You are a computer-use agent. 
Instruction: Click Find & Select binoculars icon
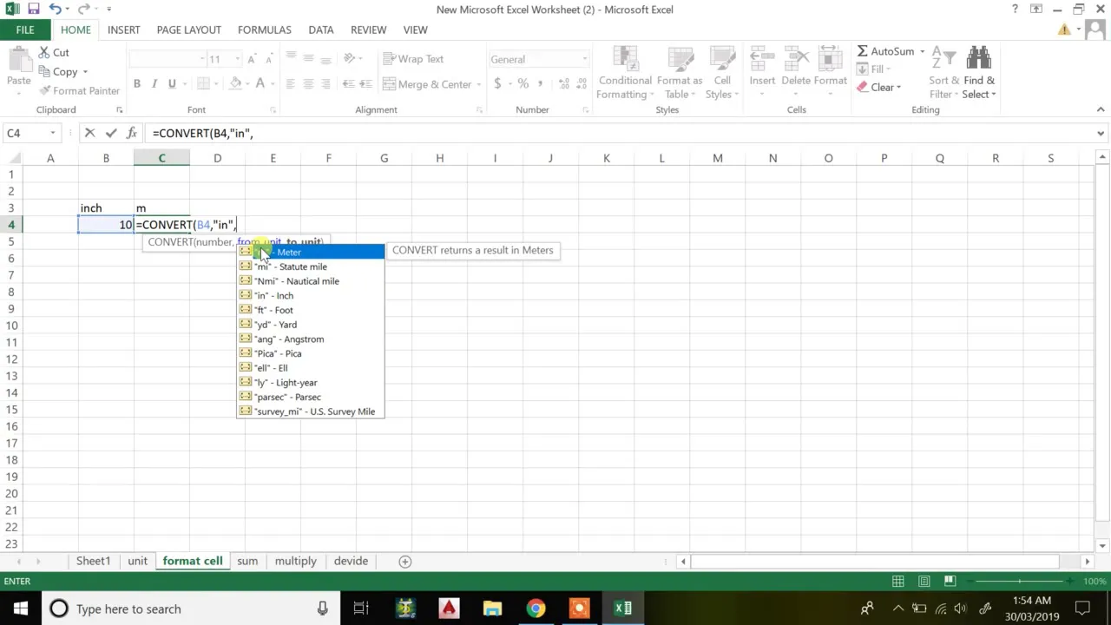pyautogui.click(x=978, y=58)
